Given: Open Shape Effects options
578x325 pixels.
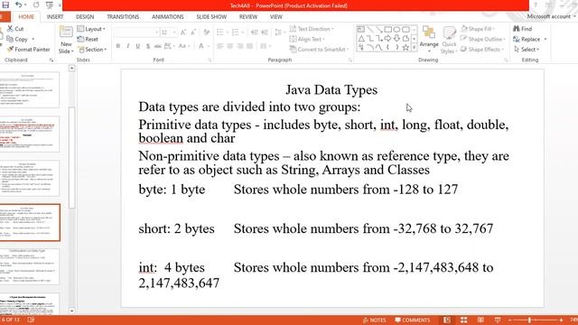Looking at the screenshot, I should pos(482,49).
